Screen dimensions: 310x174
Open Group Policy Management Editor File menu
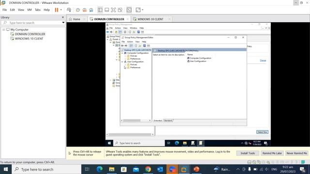point(123,42)
